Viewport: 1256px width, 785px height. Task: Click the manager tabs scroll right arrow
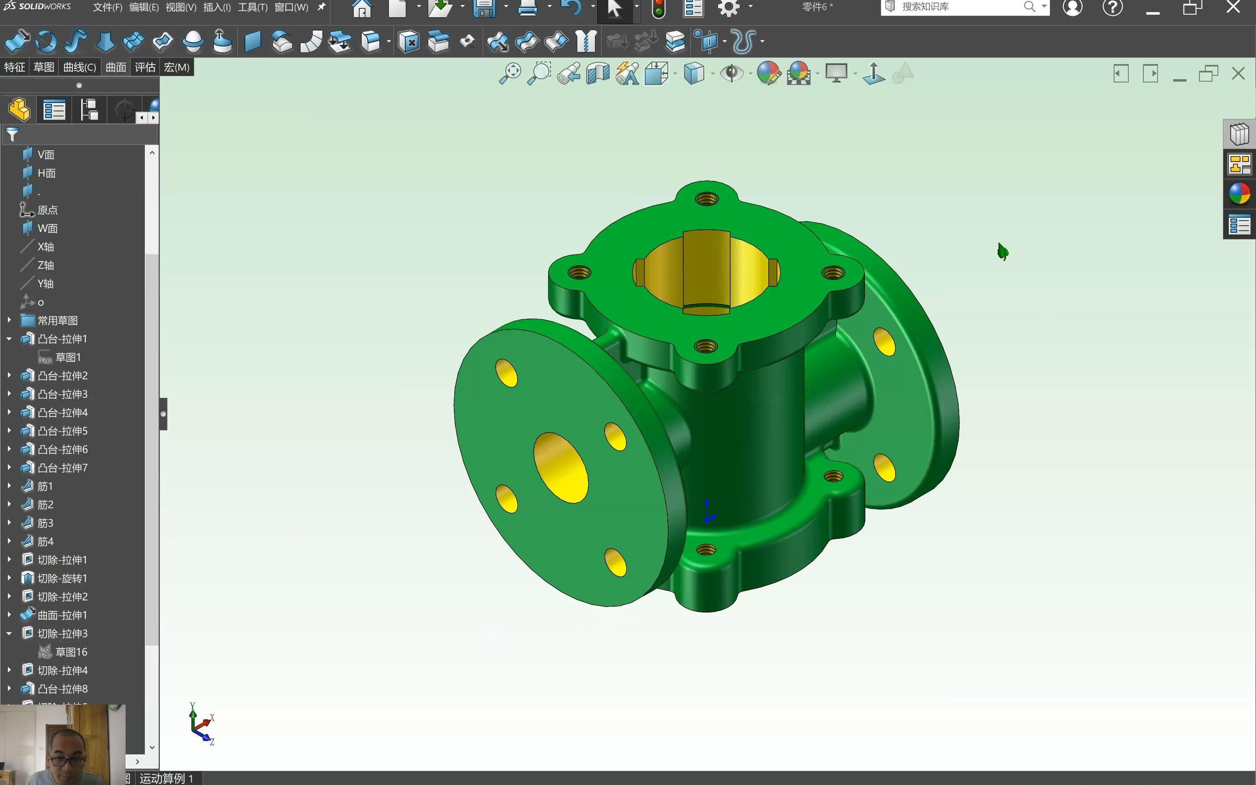pyautogui.click(x=154, y=118)
